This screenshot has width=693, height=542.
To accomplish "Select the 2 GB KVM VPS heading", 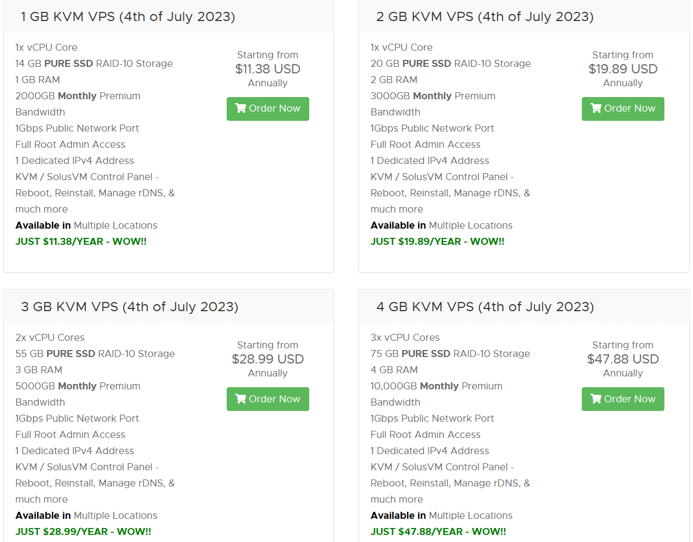I will [x=485, y=17].
